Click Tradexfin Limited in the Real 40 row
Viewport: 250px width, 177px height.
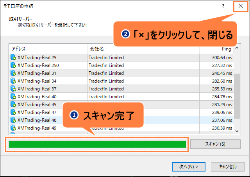(x=106, y=97)
